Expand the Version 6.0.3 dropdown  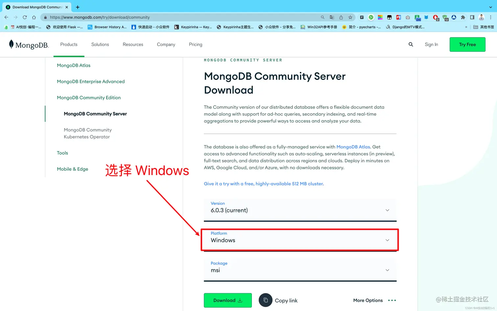(x=300, y=210)
